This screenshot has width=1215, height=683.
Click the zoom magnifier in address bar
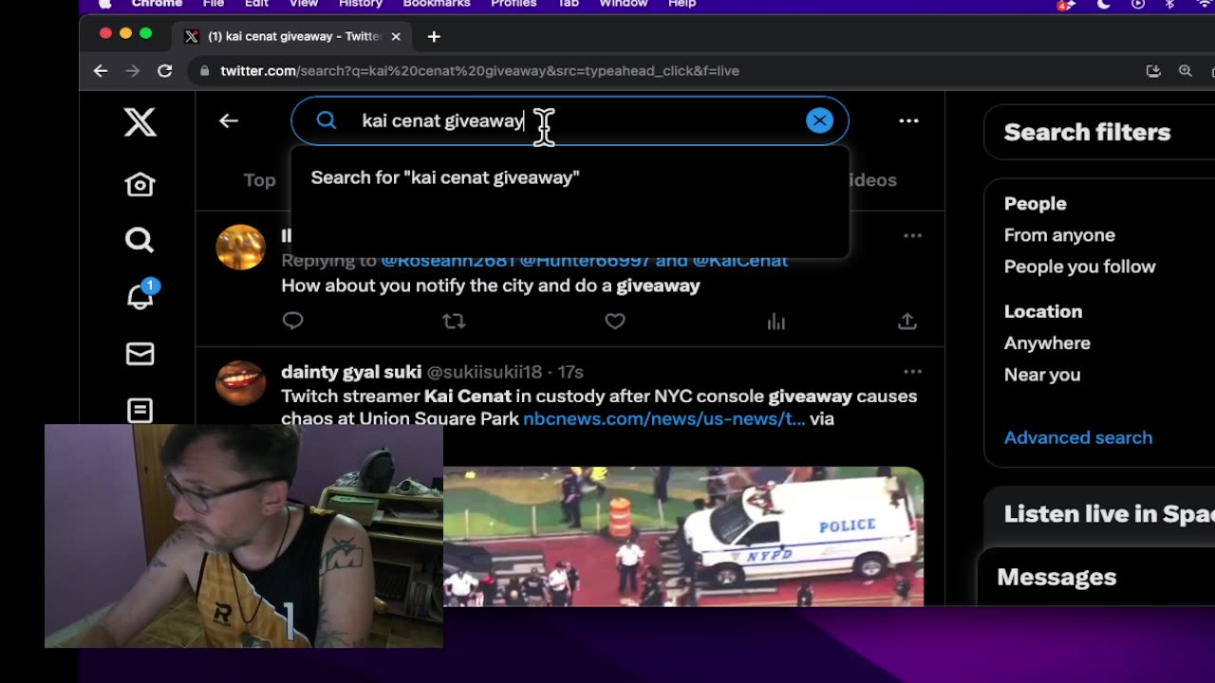tap(1186, 70)
